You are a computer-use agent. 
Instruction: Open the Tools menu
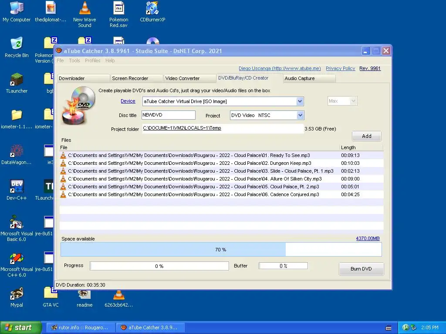coord(74,60)
